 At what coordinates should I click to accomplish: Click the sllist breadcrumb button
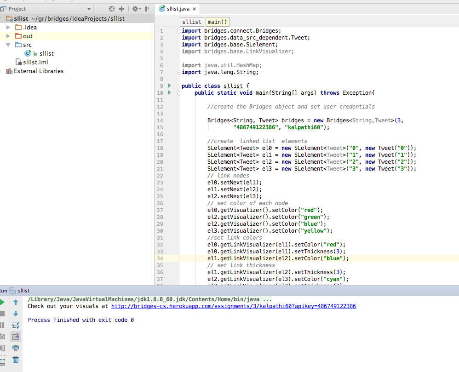click(191, 21)
